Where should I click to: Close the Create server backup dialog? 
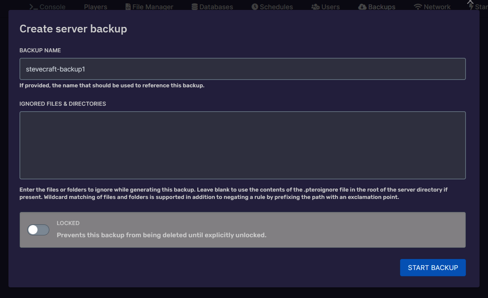click(x=470, y=2)
